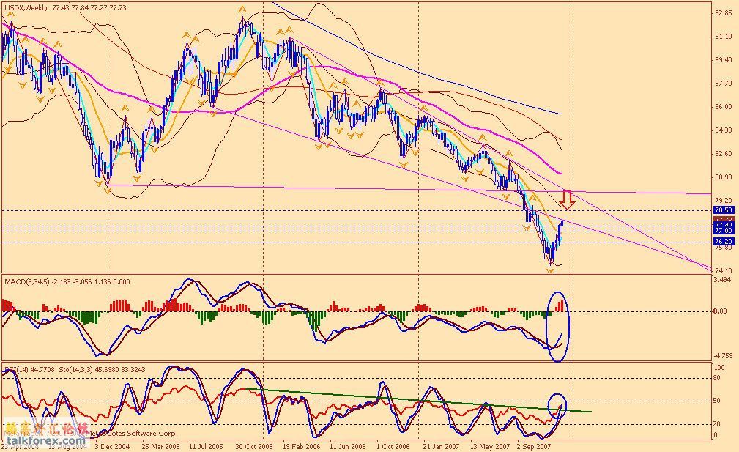Click the '-4.759' MACD scale value
The width and height of the screenshot is (739, 452).
[723, 356]
